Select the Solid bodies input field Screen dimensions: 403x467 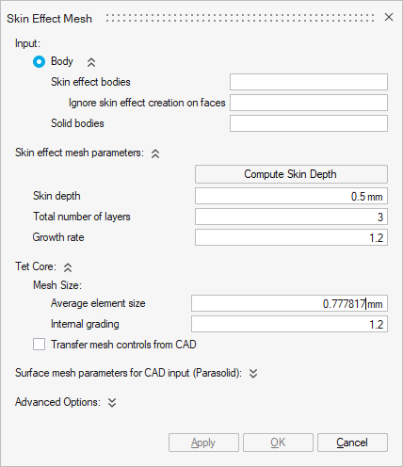point(309,123)
